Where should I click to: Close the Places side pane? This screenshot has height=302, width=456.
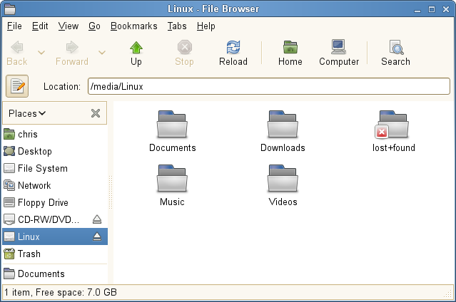[96, 113]
